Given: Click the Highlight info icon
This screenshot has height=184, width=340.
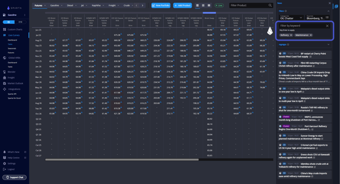Looking at the screenshot, I should (x=288, y=44).
